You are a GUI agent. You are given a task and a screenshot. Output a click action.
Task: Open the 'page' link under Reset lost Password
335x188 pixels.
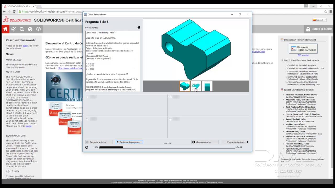pyautogui.click(x=25, y=46)
